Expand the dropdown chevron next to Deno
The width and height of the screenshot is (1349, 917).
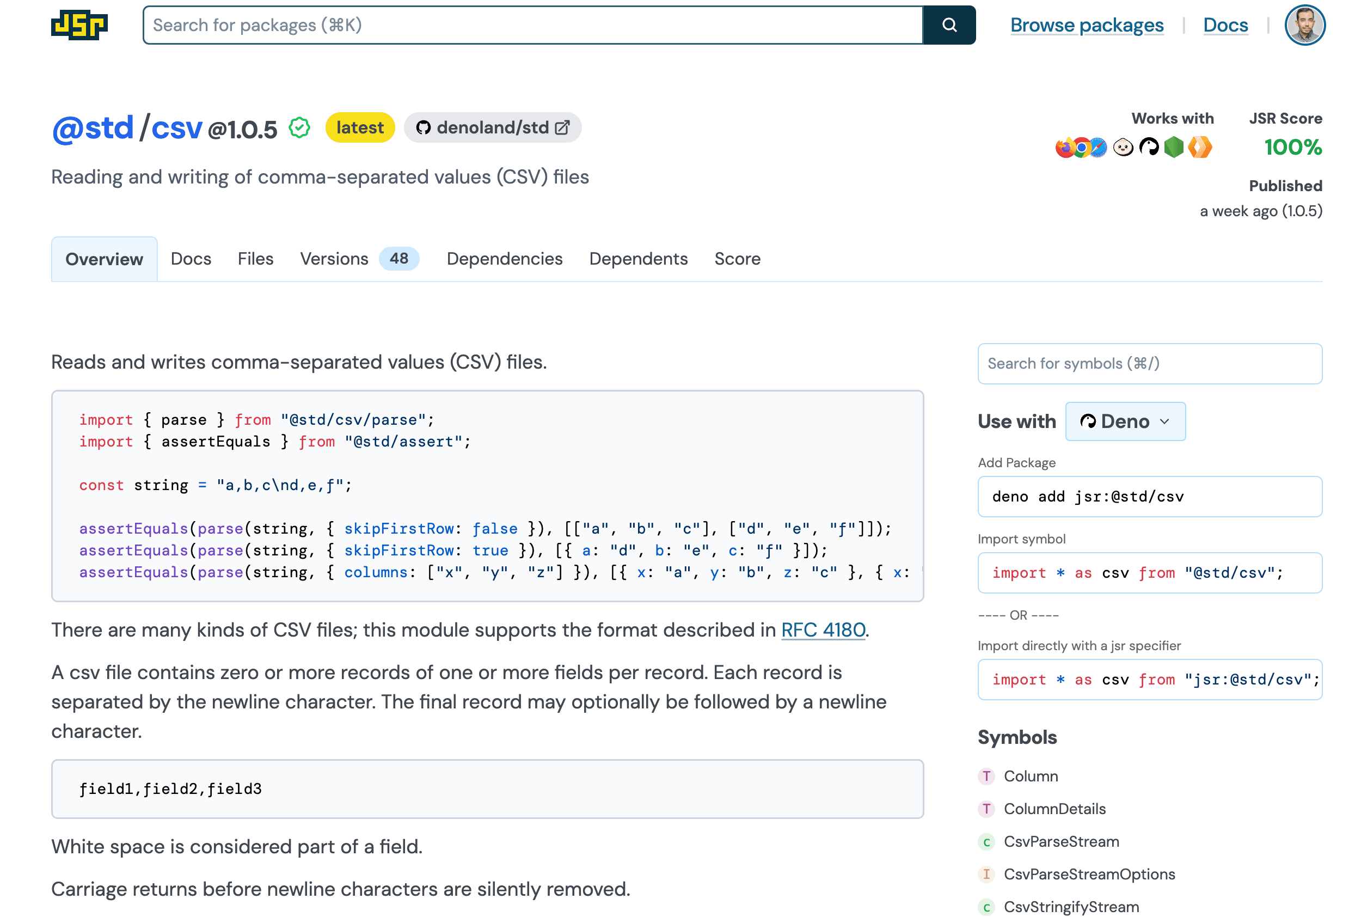point(1164,421)
